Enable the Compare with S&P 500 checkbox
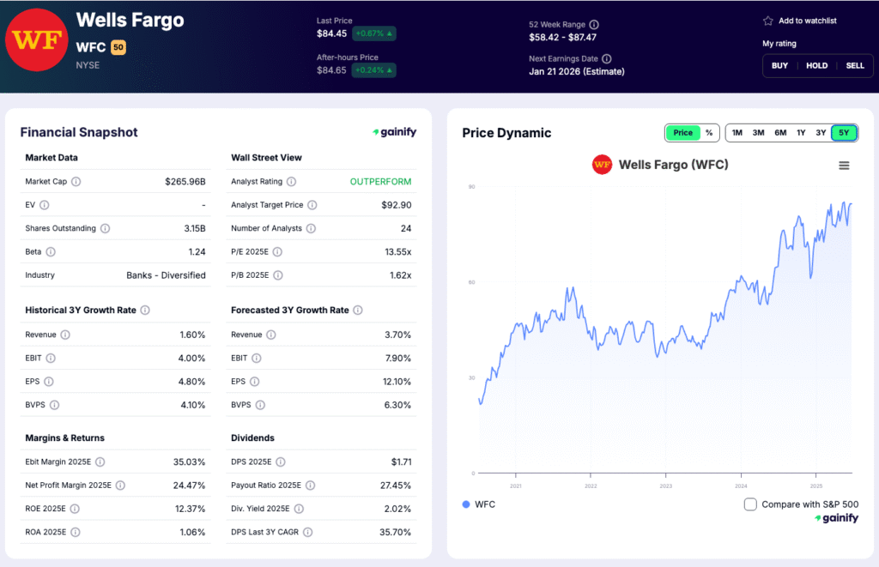Screen dimensions: 879x567 tap(751, 504)
